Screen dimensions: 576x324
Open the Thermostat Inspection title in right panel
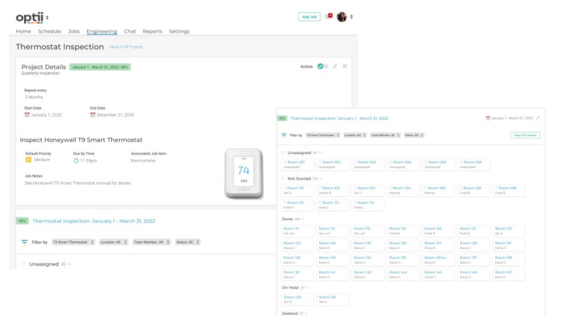pos(339,118)
